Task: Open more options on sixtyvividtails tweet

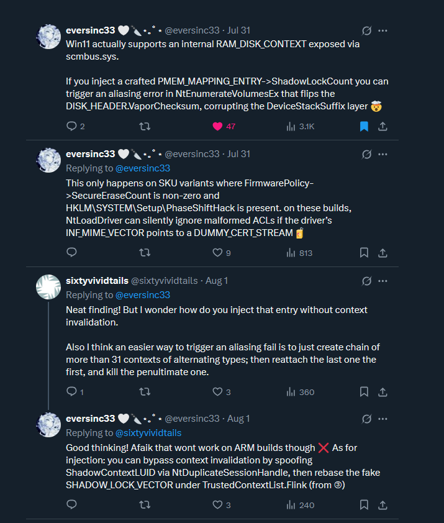Action: point(383,281)
